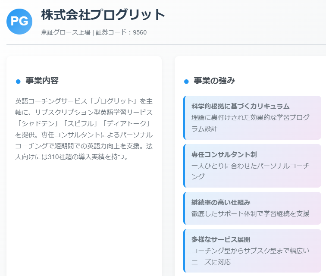The height and width of the screenshot is (276, 326).
Task: Click the company name 株式会社プログリット heading
Action: 103,15
